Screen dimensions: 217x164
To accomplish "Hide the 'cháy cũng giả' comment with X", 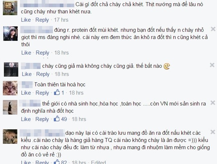I will click(212, 65).
